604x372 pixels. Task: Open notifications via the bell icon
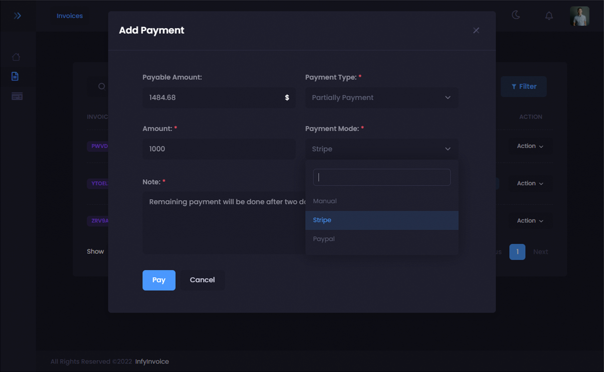[549, 15]
